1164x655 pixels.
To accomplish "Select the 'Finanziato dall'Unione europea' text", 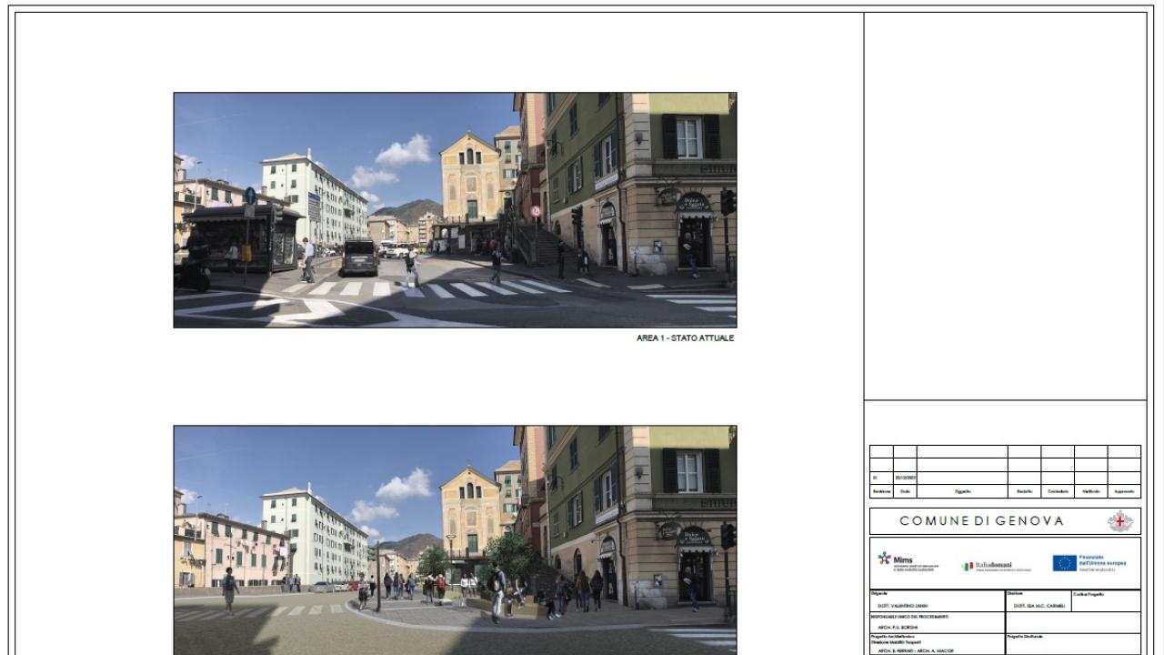I will [x=1102, y=560].
